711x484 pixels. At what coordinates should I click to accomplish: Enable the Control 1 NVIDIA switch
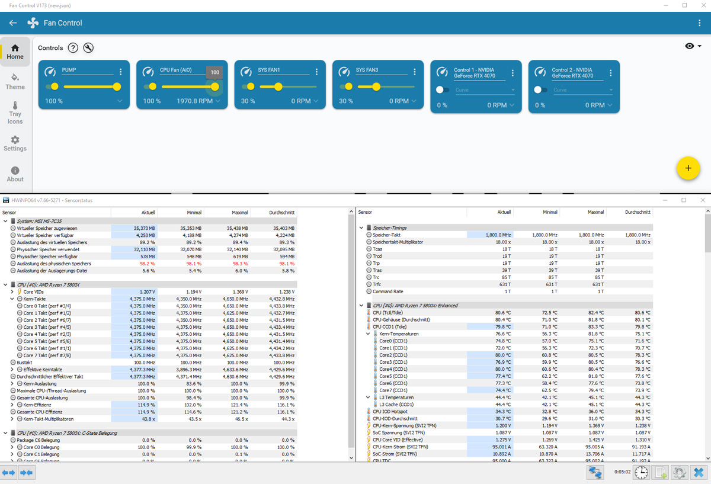[443, 90]
